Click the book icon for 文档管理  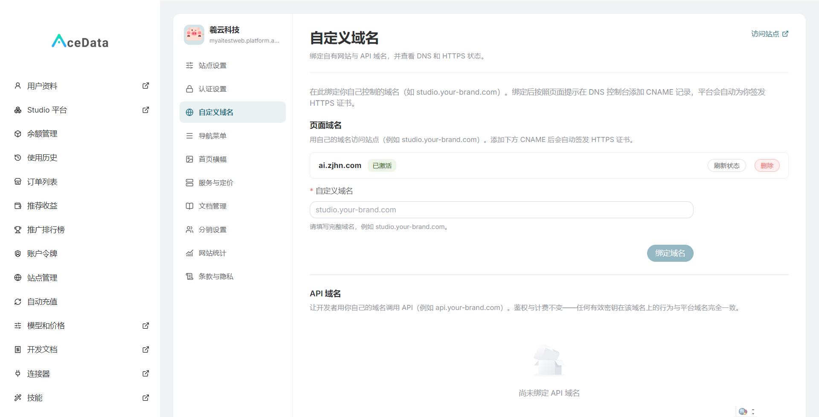(x=189, y=206)
